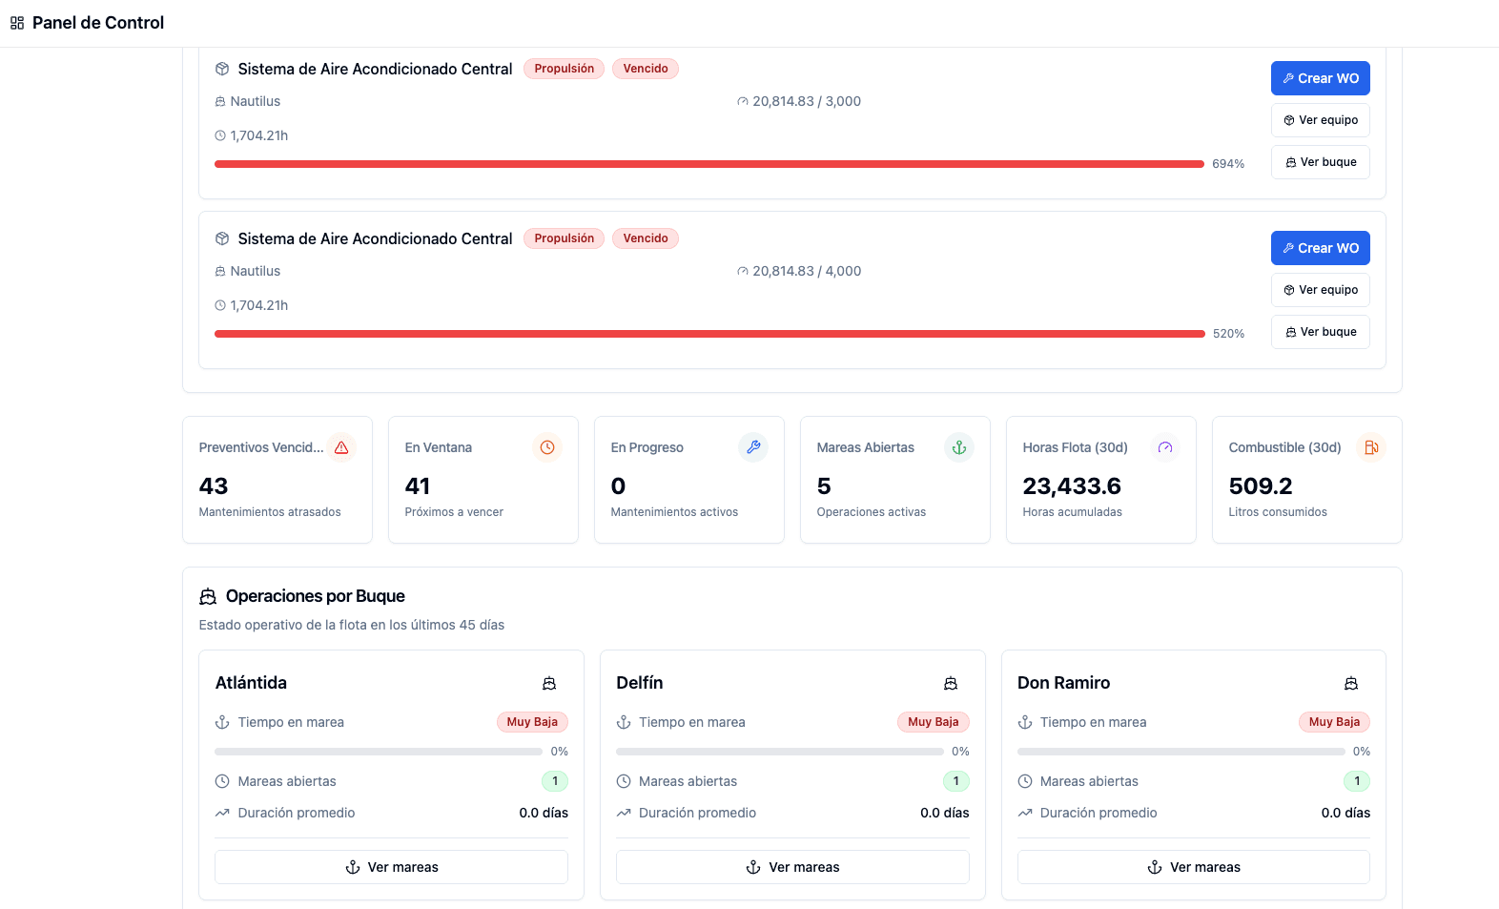Click the anchor icon on Mareas Abiertas card
This screenshot has height=909, width=1499.
pos(959,447)
